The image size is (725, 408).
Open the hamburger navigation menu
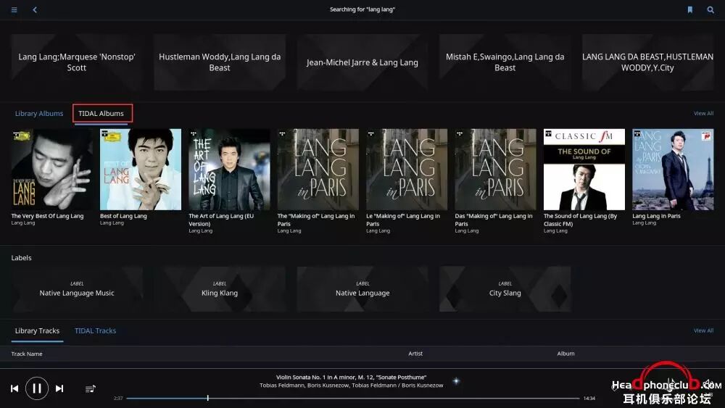coord(14,9)
